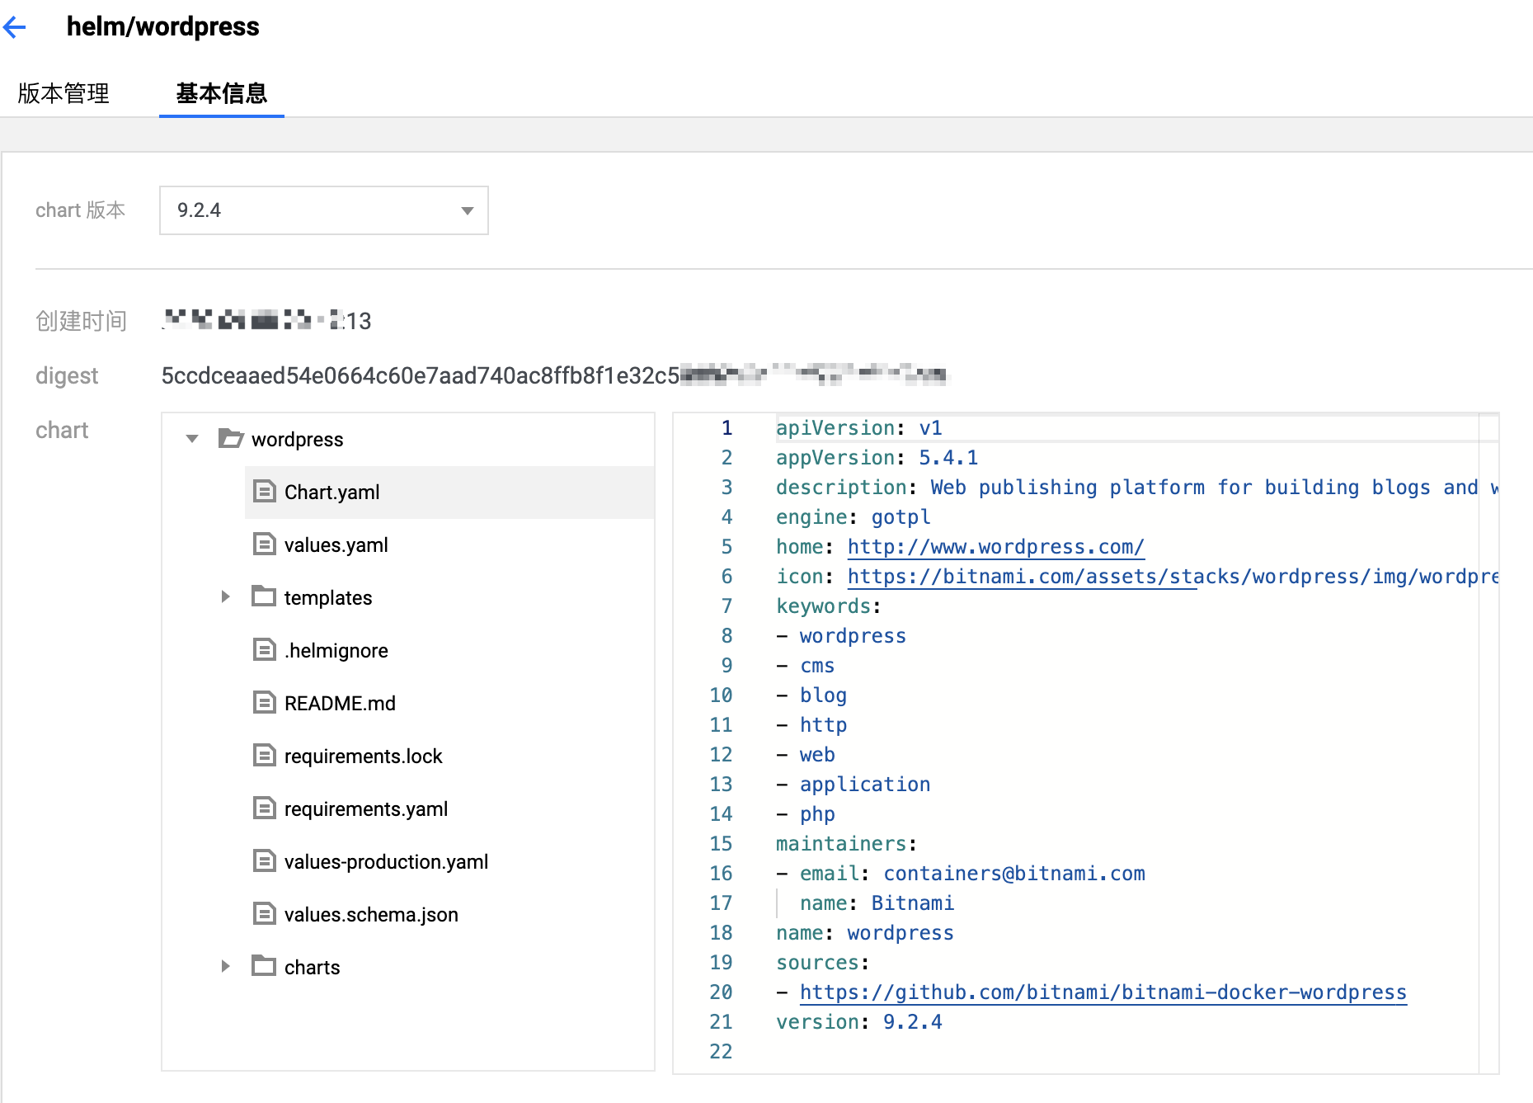This screenshot has height=1103, width=1533.
Task: Click the '- blog' keyword line
Action: pos(811,695)
